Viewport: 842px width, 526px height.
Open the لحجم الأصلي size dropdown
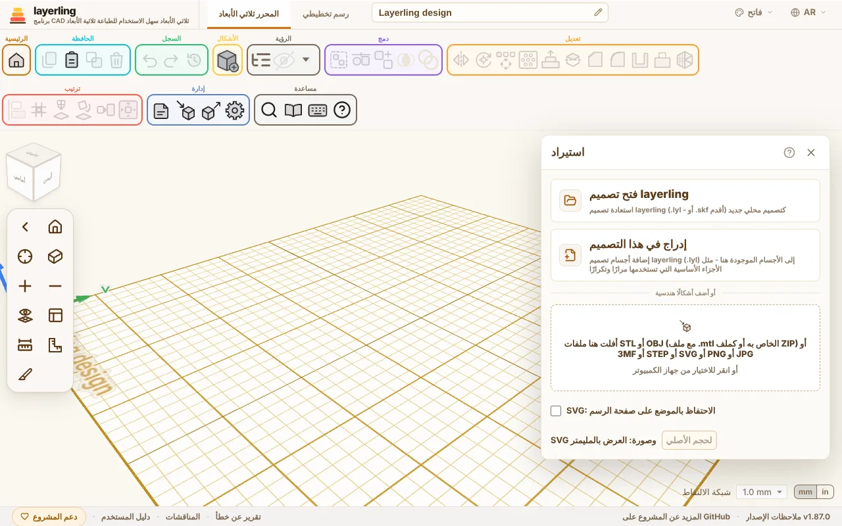[x=689, y=441]
